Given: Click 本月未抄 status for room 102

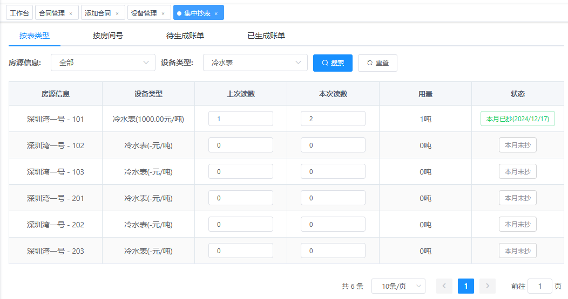Looking at the screenshot, I should (x=517, y=145).
